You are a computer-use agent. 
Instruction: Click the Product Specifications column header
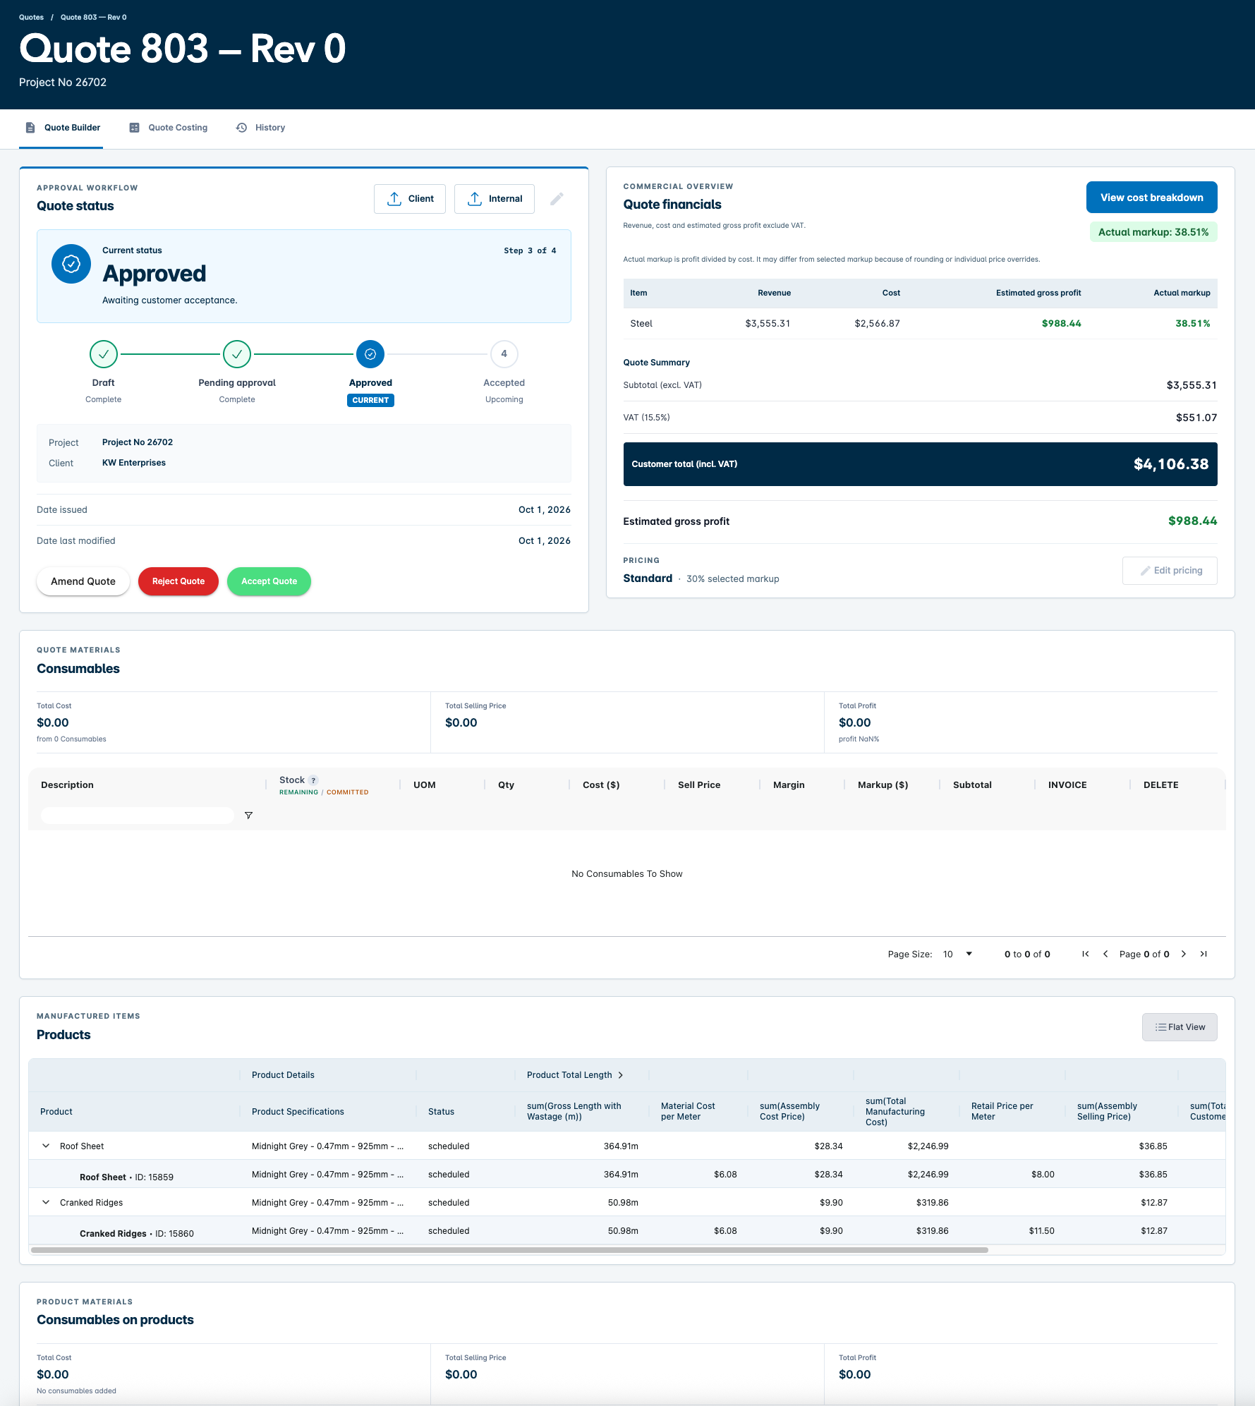coord(298,1112)
